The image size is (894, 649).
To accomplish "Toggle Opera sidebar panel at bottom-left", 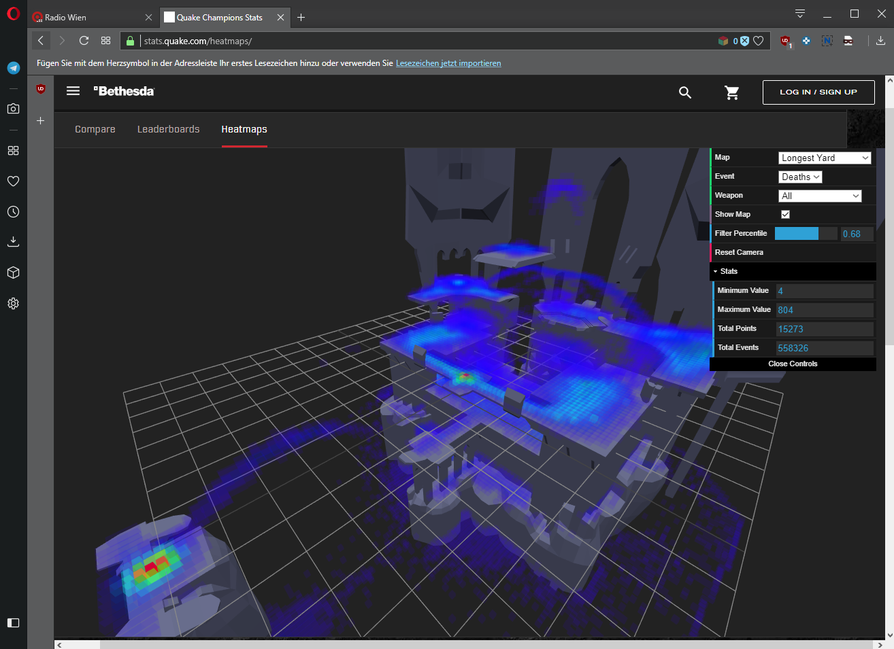I will [13, 622].
